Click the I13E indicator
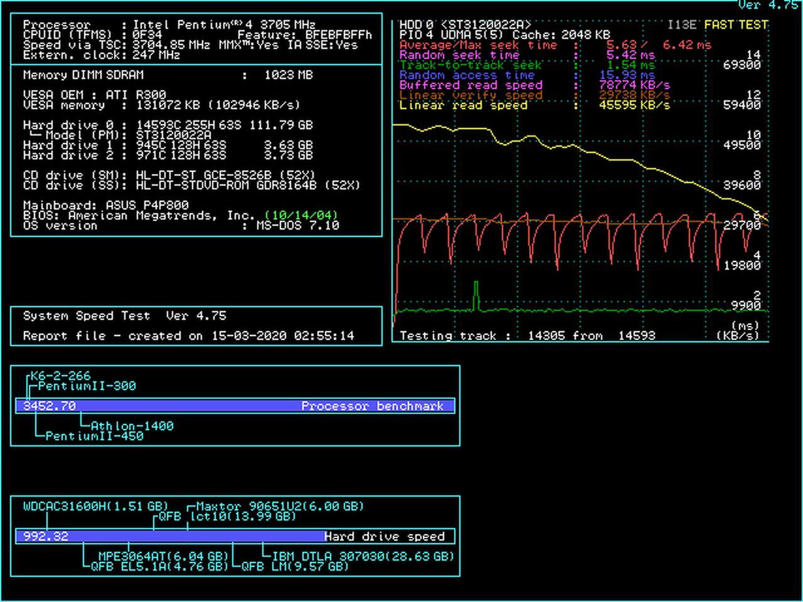 click(682, 24)
